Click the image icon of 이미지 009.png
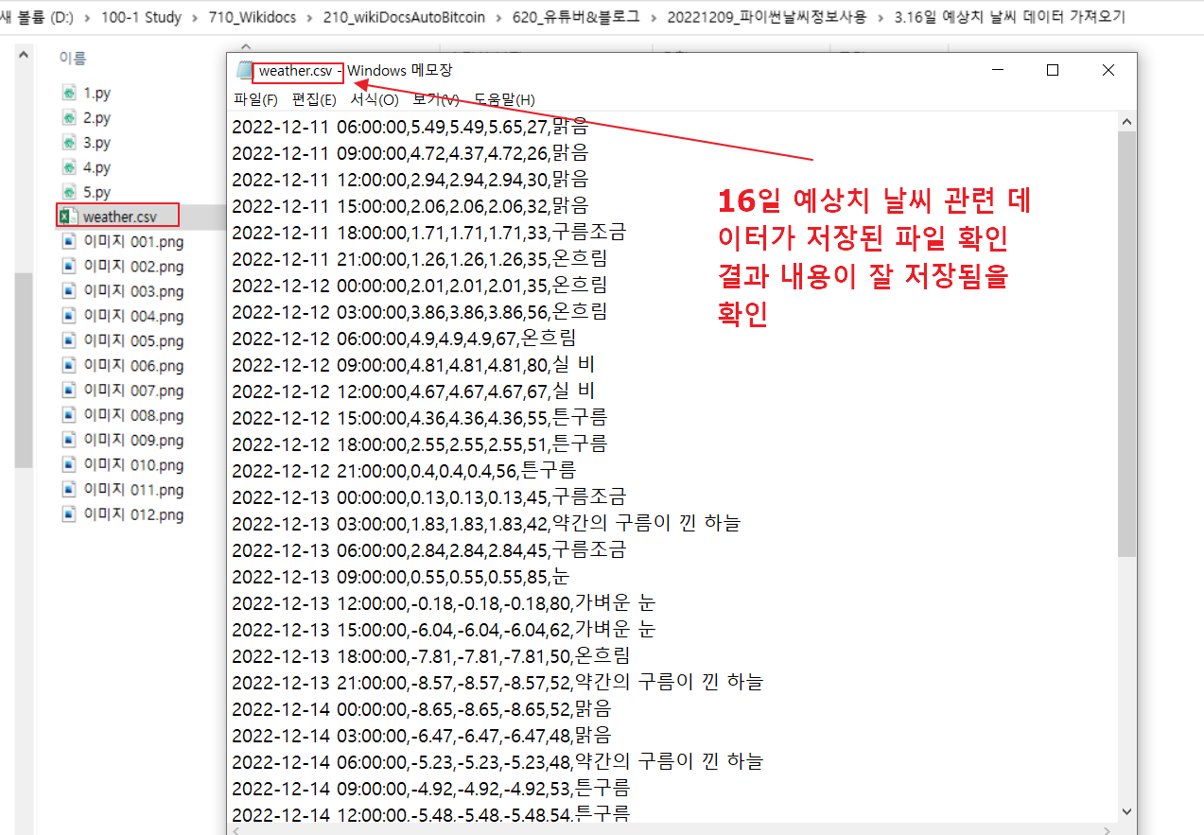The width and height of the screenshot is (1204, 835). (69, 440)
